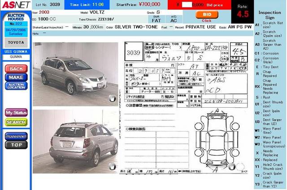The image size is (287, 190).
Task: Click the Inspection Sign heading
Action: (x=270, y=15)
